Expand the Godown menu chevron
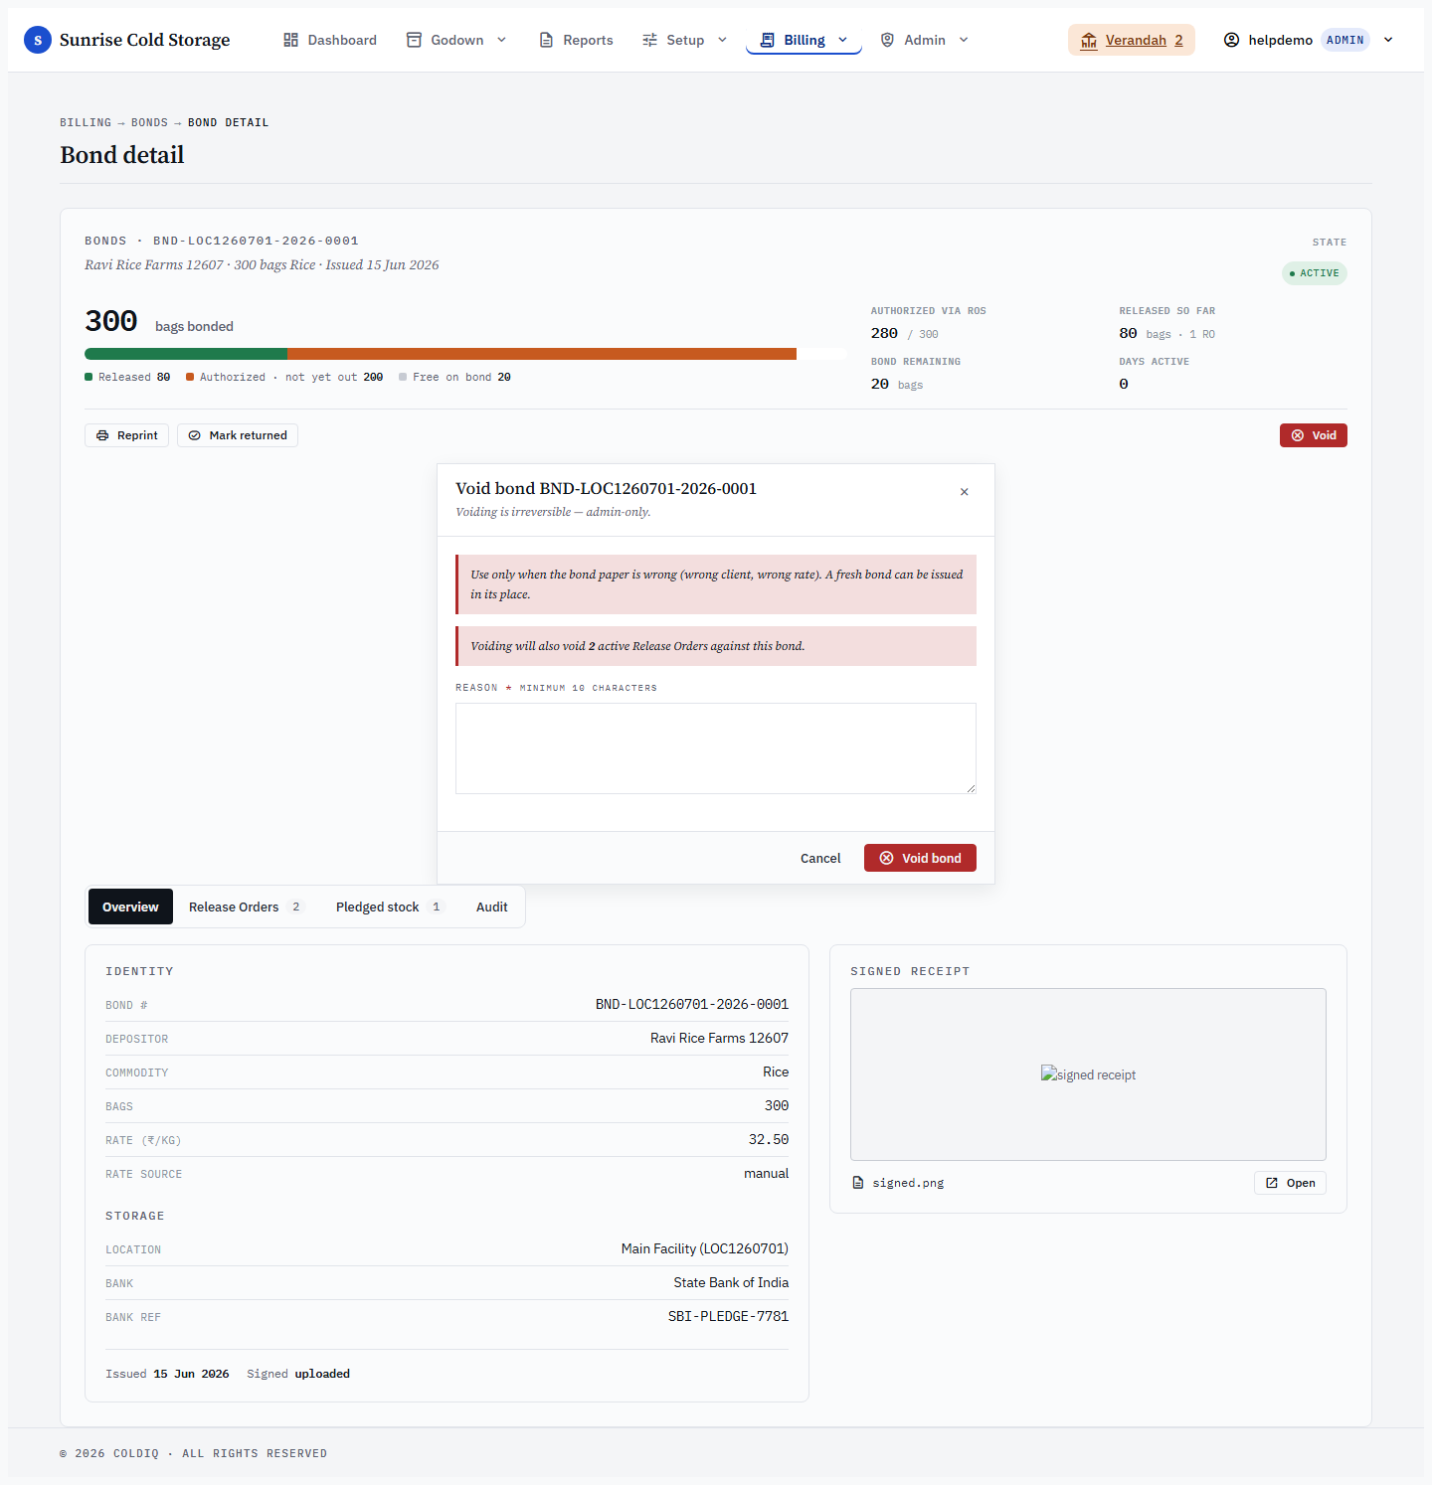The width and height of the screenshot is (1432, 1485). 501,40
